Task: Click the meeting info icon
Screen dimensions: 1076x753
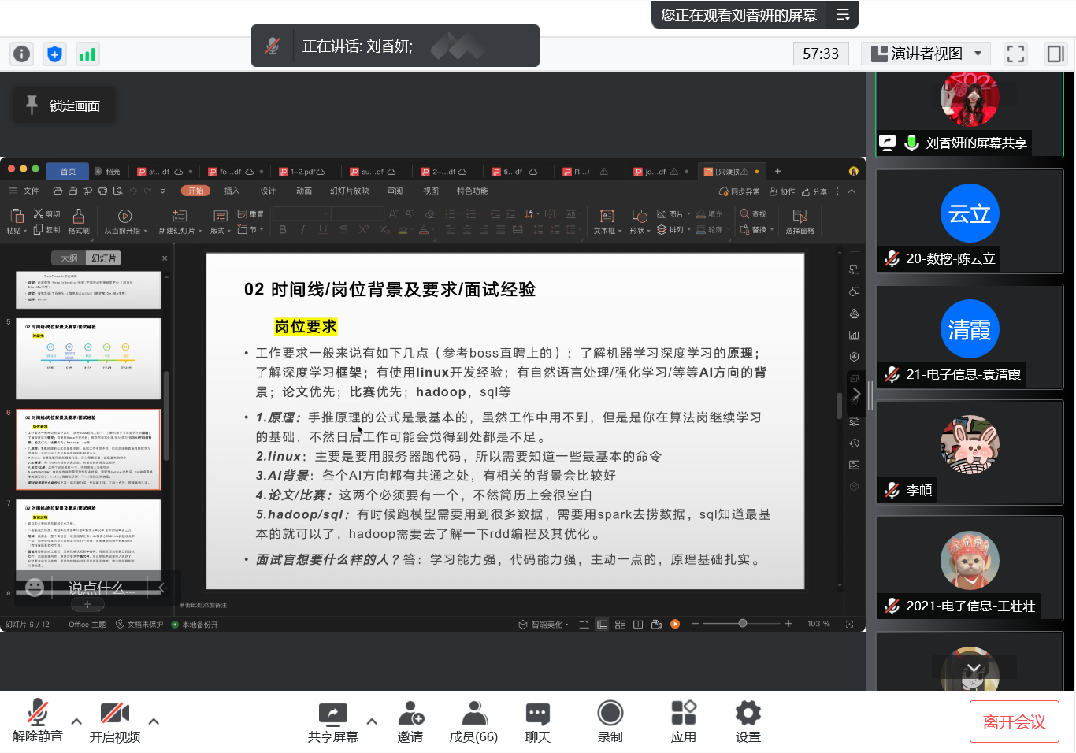Action: coord(22,54)
